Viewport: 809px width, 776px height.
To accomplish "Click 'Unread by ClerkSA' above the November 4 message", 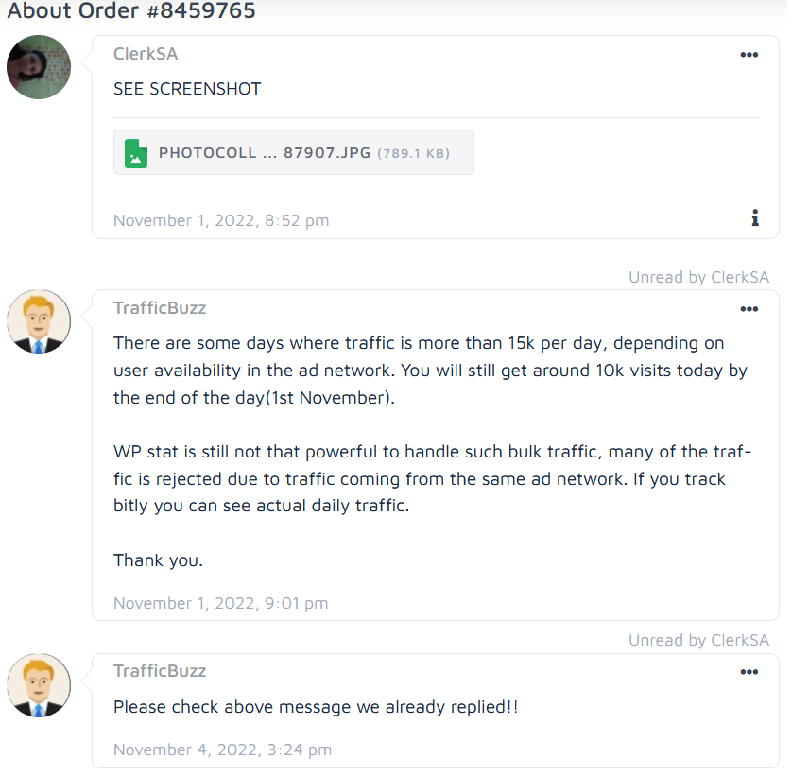I will 698,640.
